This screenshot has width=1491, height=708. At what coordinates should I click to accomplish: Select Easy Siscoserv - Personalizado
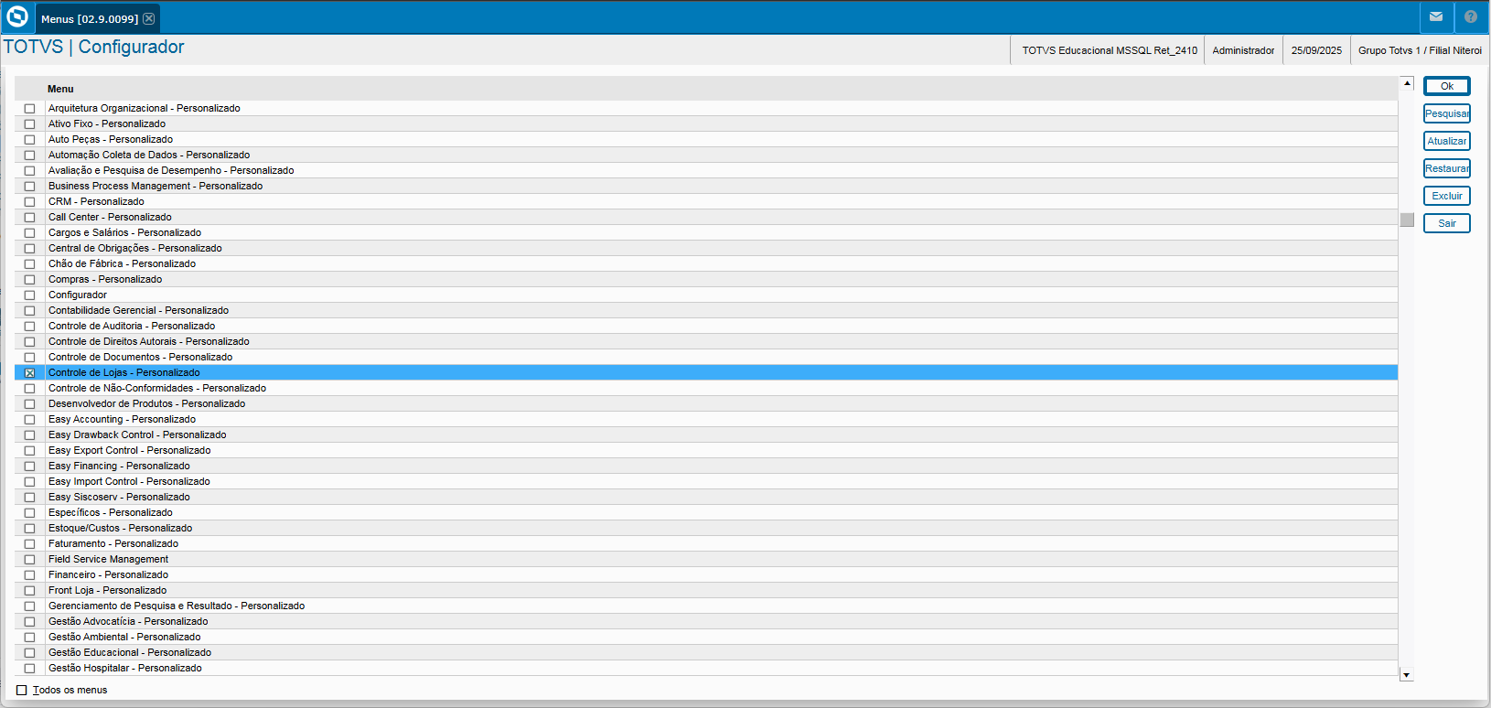coord(706,497)
